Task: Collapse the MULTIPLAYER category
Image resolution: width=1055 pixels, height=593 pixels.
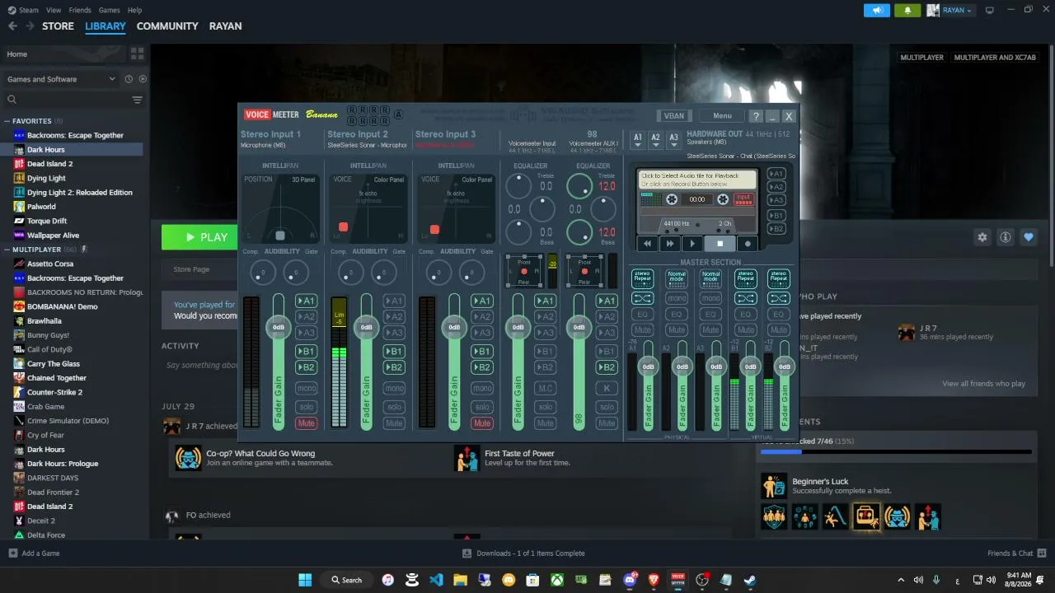Action: (8, 250)
